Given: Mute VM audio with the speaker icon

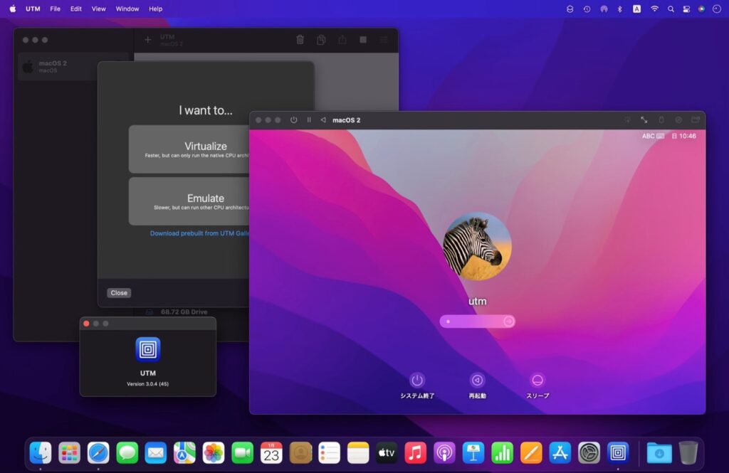Looking at the screenshot, I should [x=680, y=120].
